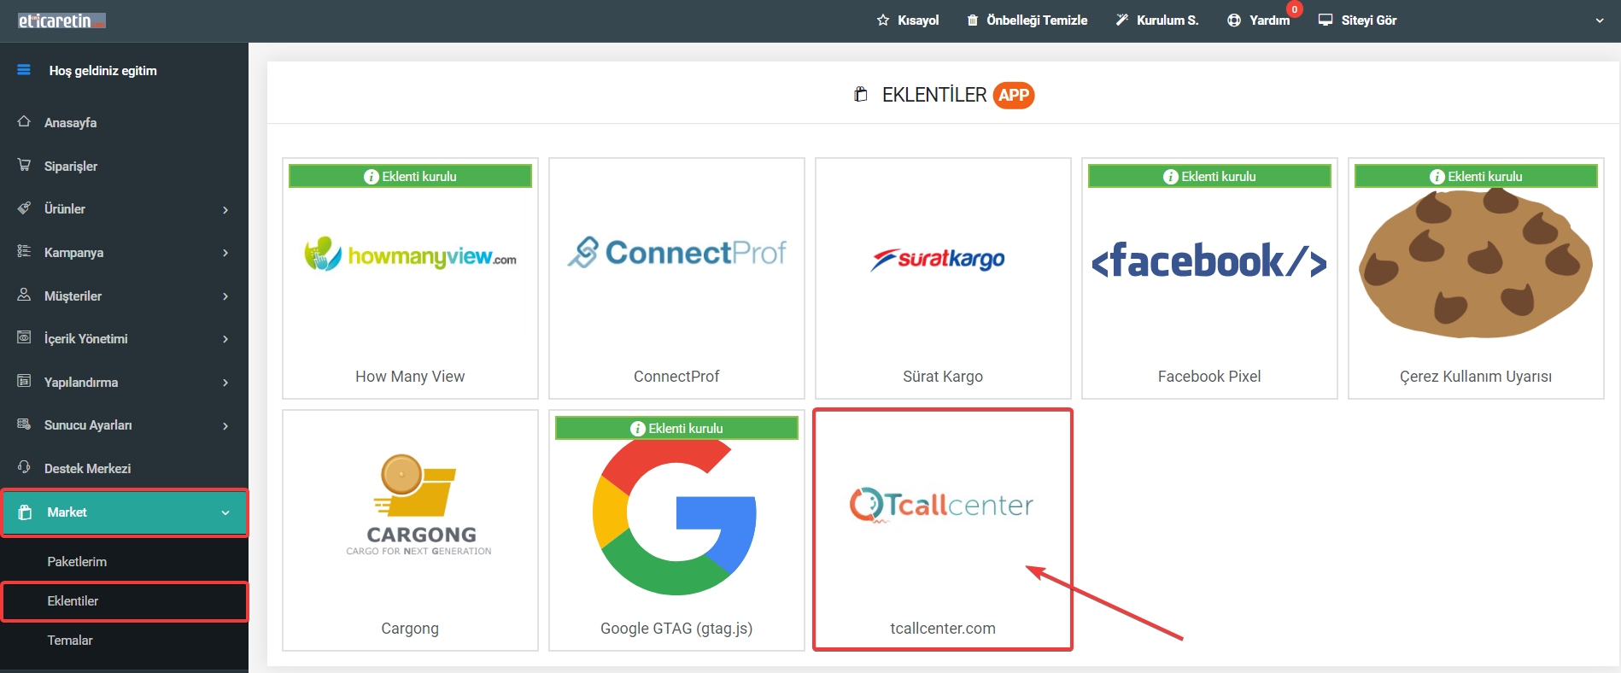The height and width of the screenshot is (673, 1621).
Task: Click the İçerik Yönetimi icon
Action: (x=24, y=337)
